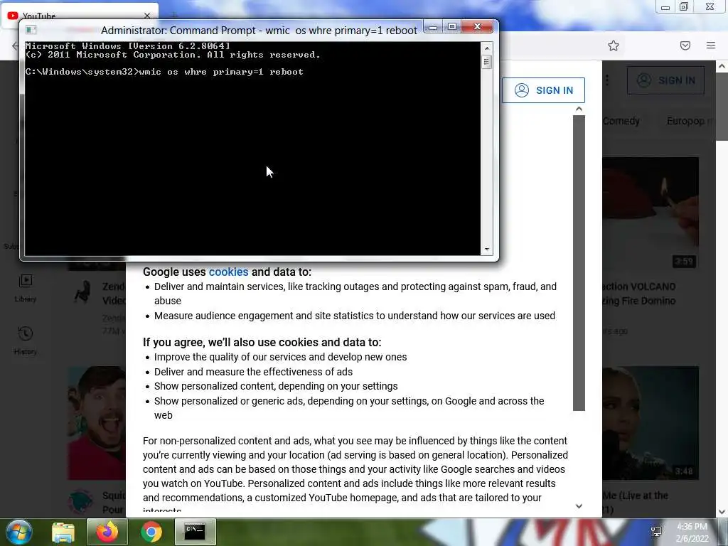Click the date 2/6/2022 in tray

[x=692, y=539]
